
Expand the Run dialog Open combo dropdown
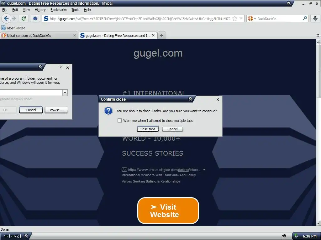pyautogui.click(x=65, y=92)
